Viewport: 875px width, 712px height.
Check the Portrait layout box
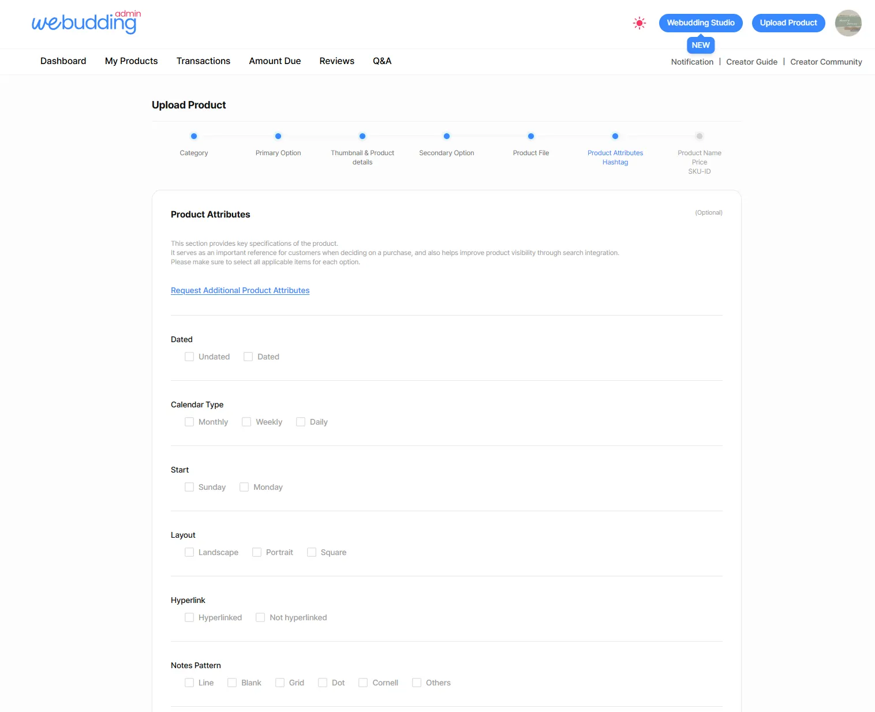[x=257, y=552]
